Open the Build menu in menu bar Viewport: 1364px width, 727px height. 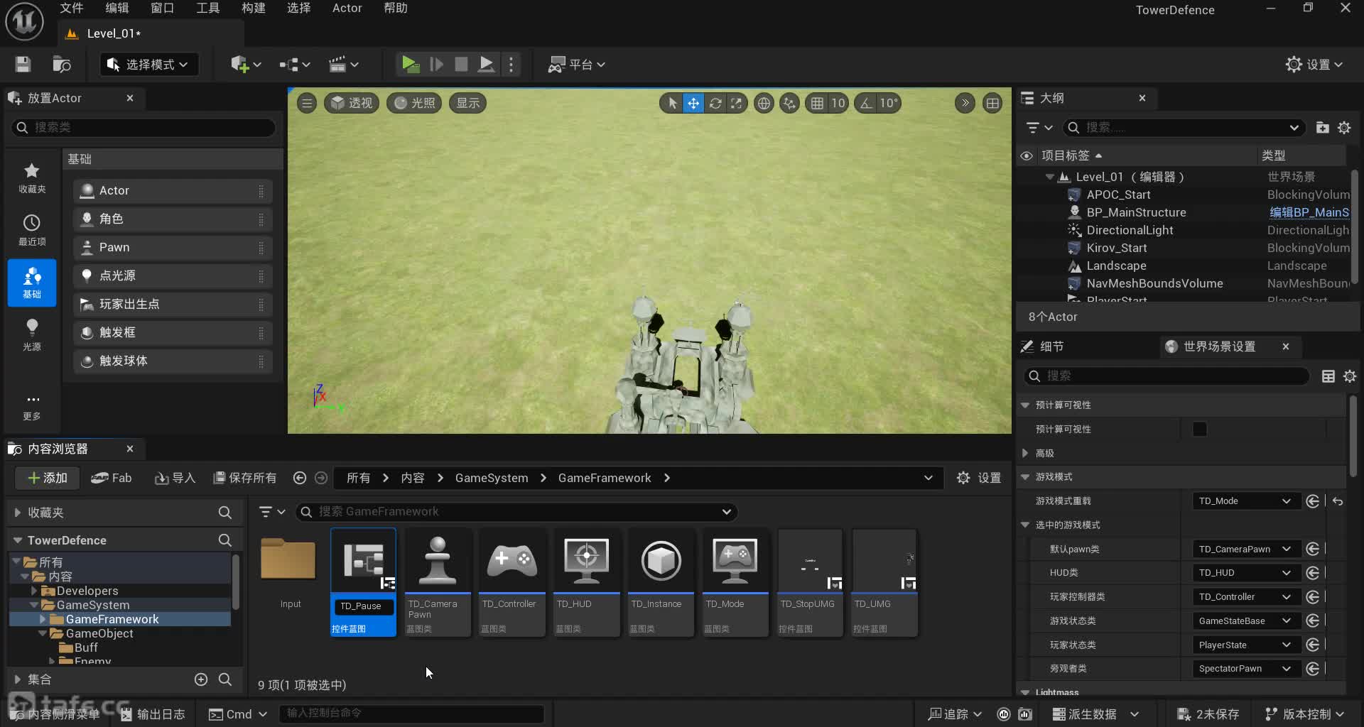click(253, 9)
